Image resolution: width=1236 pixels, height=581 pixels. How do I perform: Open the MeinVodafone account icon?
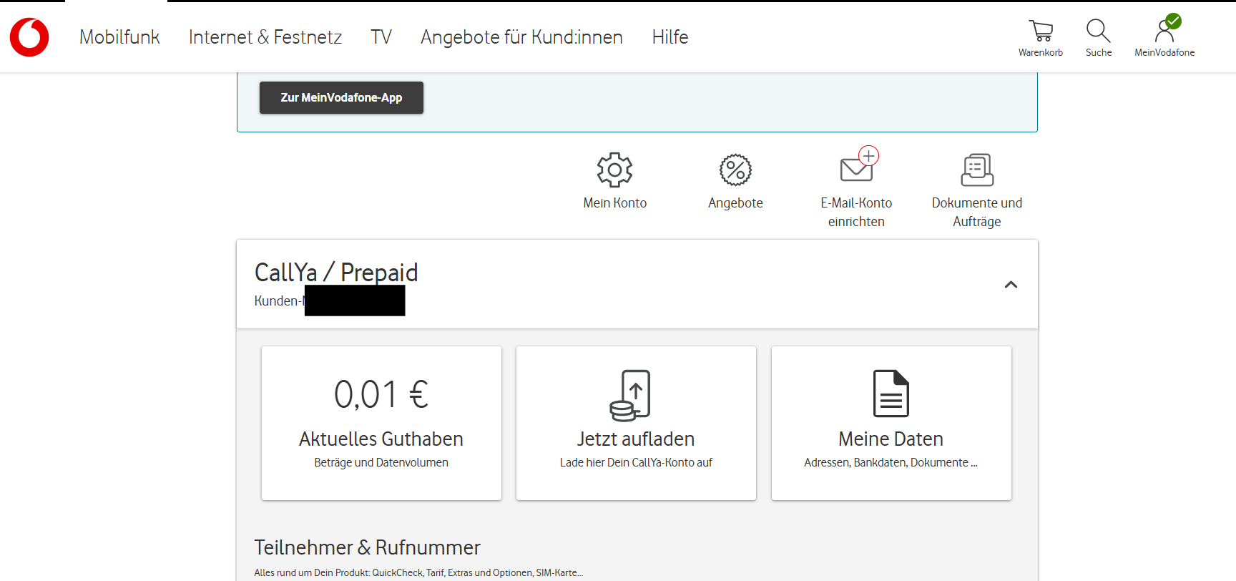click(x=1164, y=31)
